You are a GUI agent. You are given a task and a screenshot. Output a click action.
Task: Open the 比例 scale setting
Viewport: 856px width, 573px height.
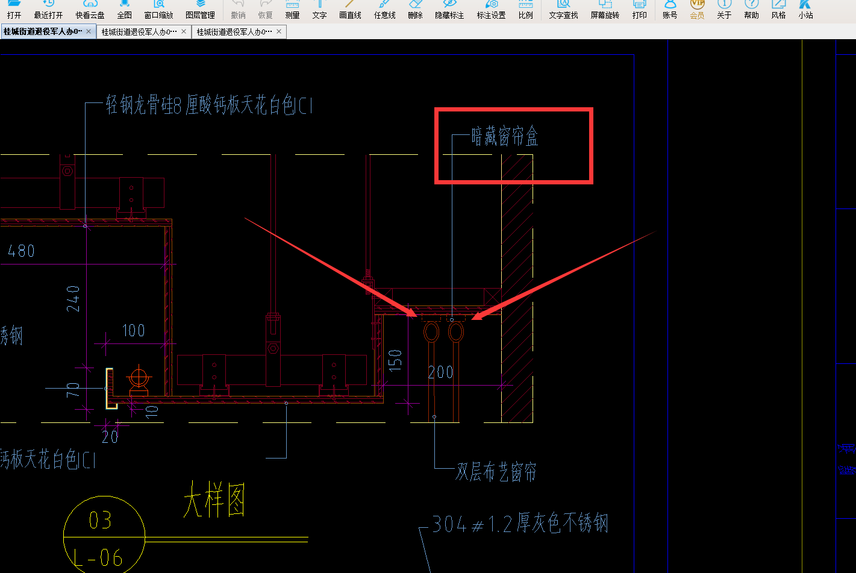tap(526, 10)
